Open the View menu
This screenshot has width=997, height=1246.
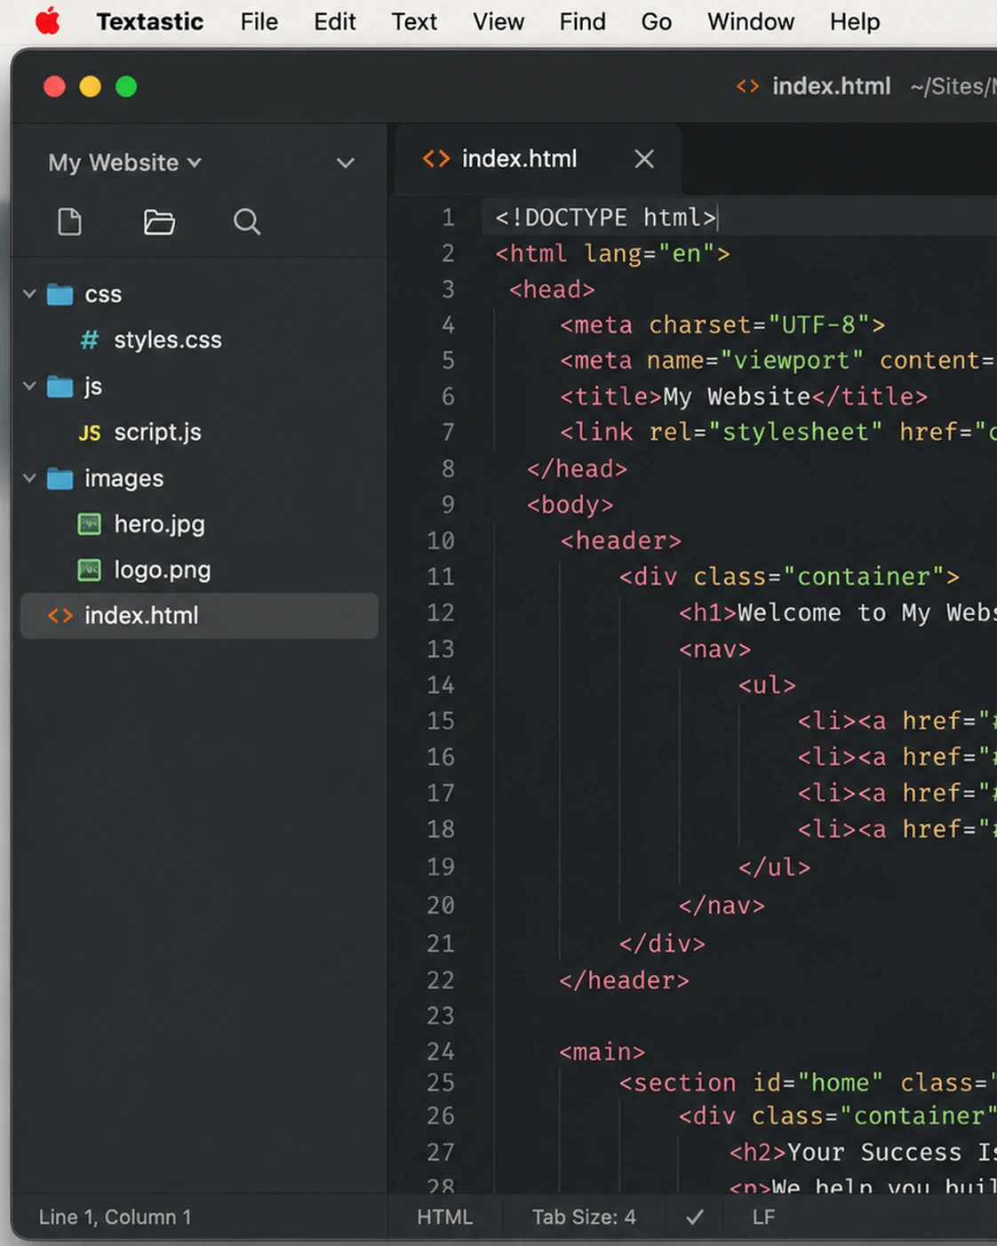click(x=498, y=21)
